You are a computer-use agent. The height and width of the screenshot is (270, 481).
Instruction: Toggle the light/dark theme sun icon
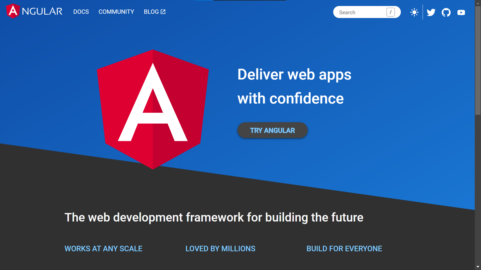tap(414, 12)
